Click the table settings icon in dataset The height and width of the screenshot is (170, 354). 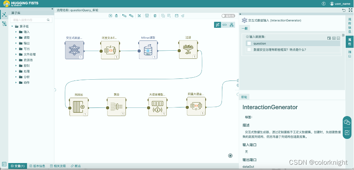click(x=329, y=38)
